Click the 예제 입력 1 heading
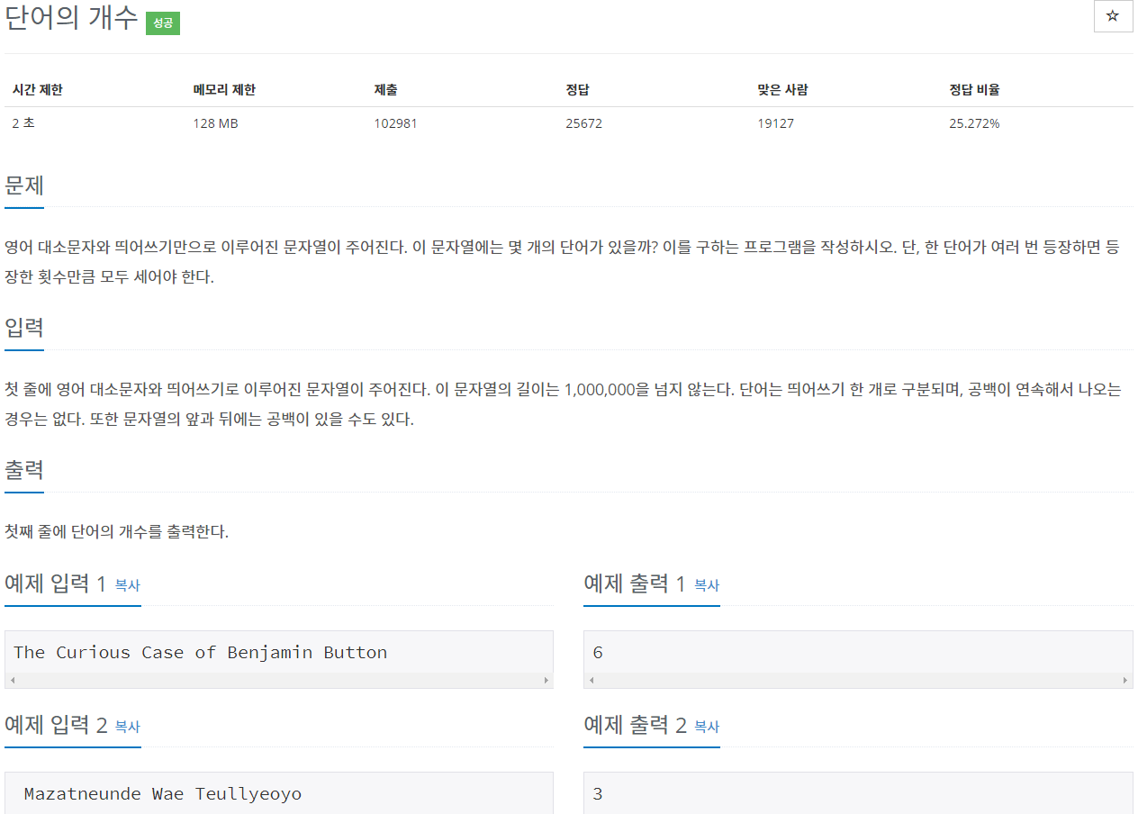1138x814 pixels. [56, 583]
